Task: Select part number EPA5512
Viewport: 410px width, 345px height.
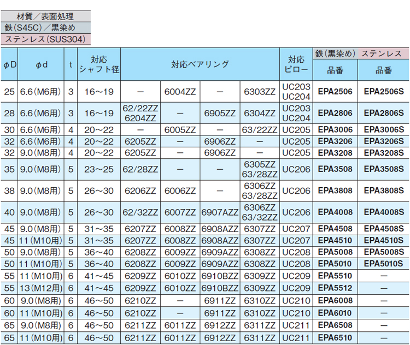Action: tap(335, 287)
